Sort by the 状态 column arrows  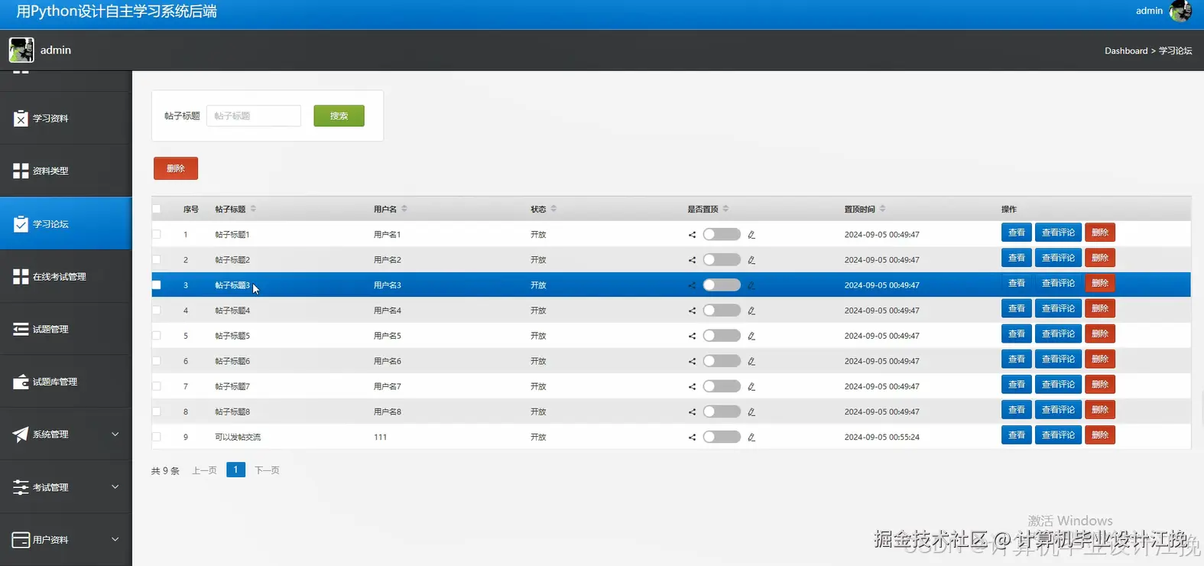coord(553,209)
